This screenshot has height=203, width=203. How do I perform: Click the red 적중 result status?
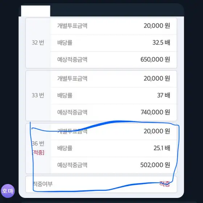click(x=165, y=184)
